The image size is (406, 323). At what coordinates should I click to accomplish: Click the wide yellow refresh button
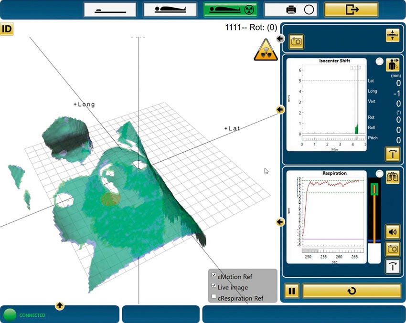coord(352,291)
